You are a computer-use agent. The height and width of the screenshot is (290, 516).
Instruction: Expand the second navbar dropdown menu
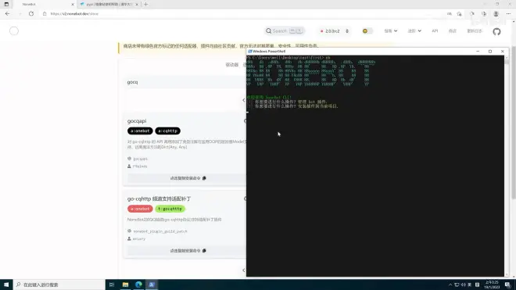pos(414,31)
